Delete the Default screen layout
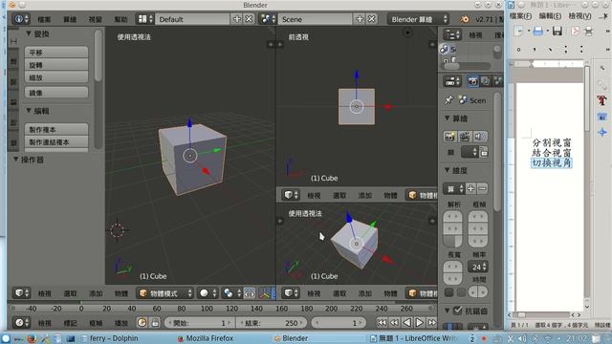This screenshot has height=344, width=612. point(249,19)
